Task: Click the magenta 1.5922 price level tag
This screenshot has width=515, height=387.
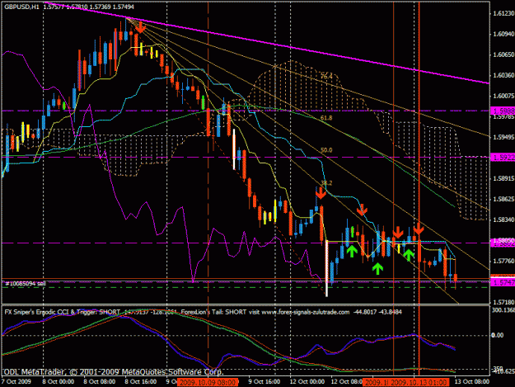Action: click(x=503, y=157)
